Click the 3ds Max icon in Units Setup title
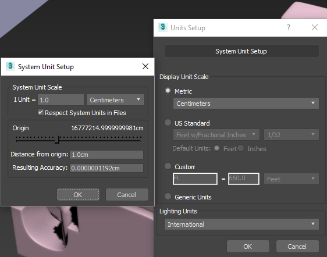Image resolution: width=327 pixels, height=257 pixels. point(163,27)
